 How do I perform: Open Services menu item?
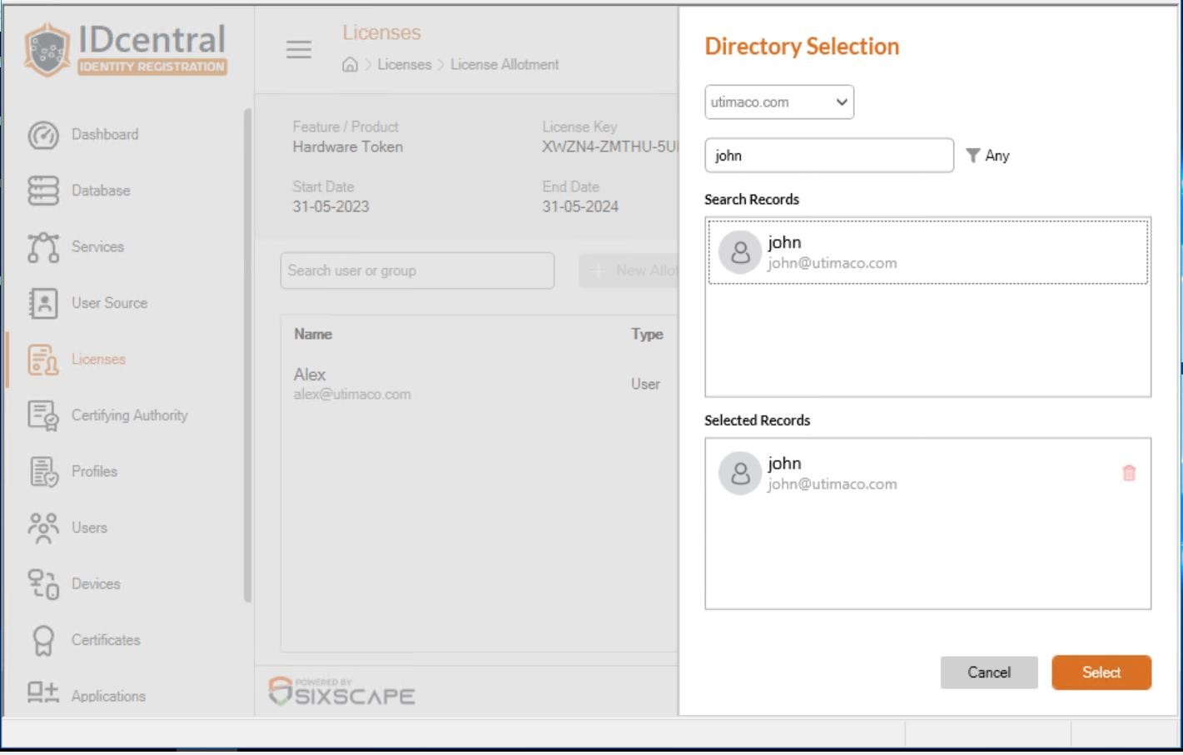click(x=97, y=247)
